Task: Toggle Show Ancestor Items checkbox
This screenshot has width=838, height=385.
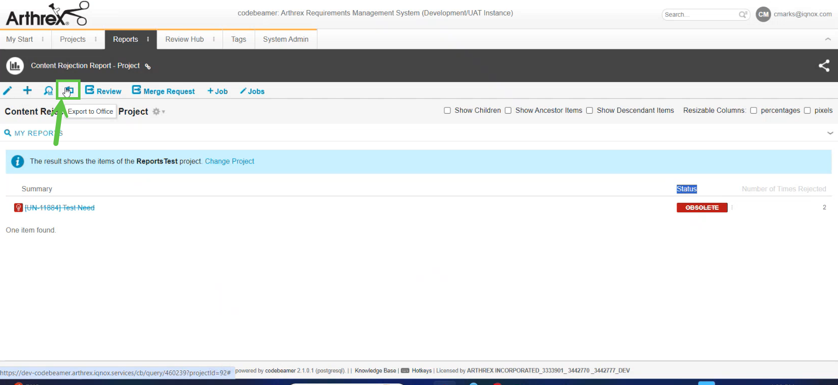Action: pos(508,111)
